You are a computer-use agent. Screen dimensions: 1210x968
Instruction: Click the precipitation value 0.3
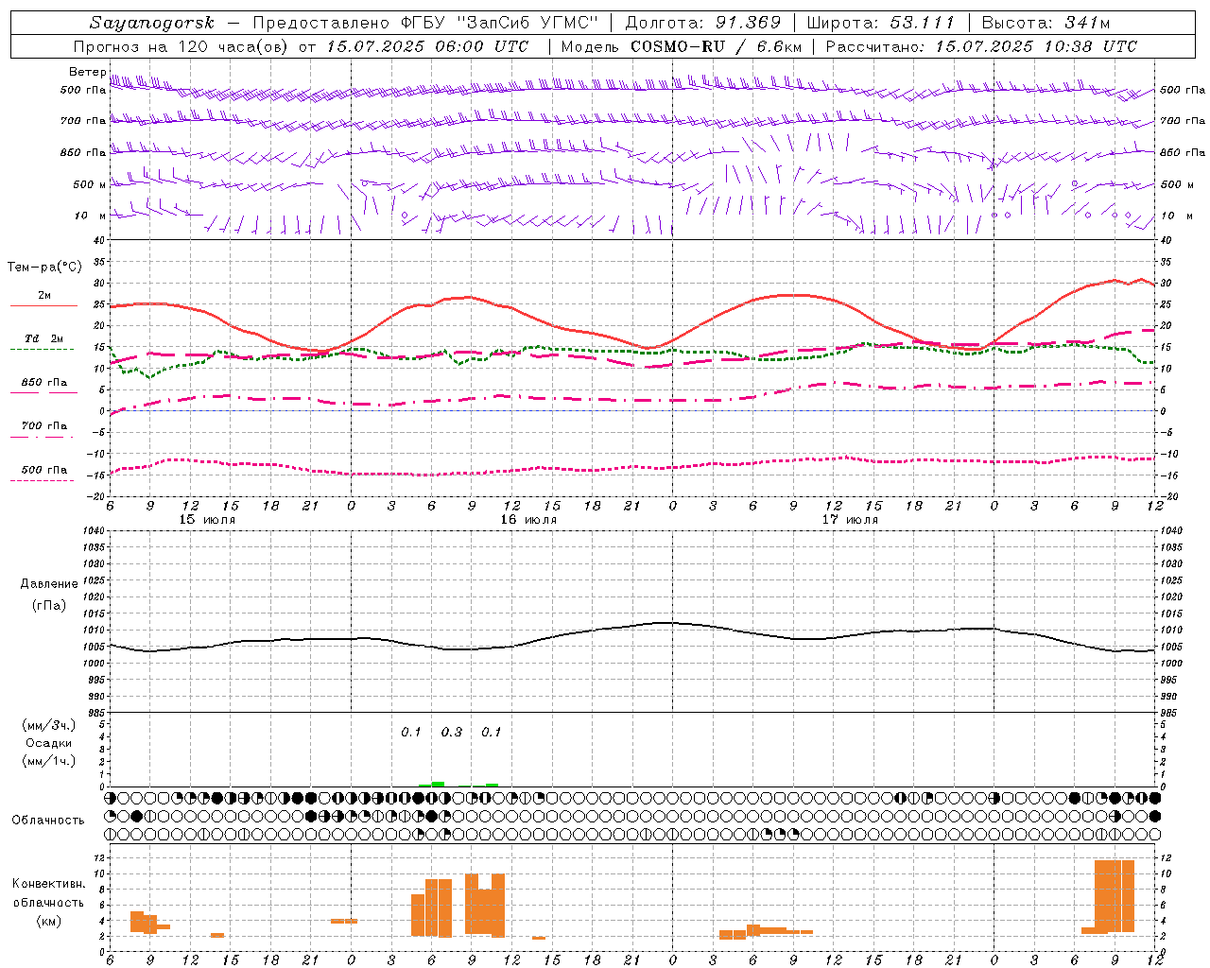(x=452, y=732)
